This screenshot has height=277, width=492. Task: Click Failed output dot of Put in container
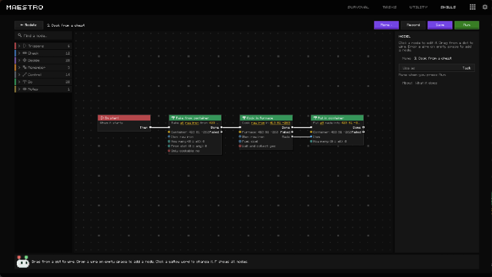[363, 132]
